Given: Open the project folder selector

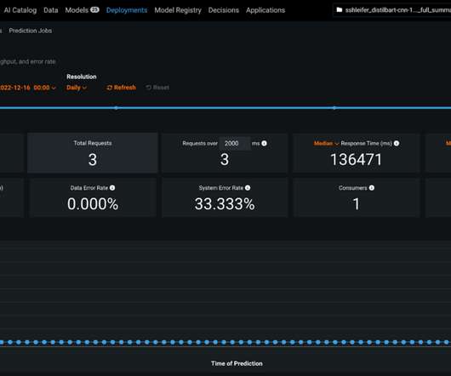Looking at the screenshot, I should point(391,10).
